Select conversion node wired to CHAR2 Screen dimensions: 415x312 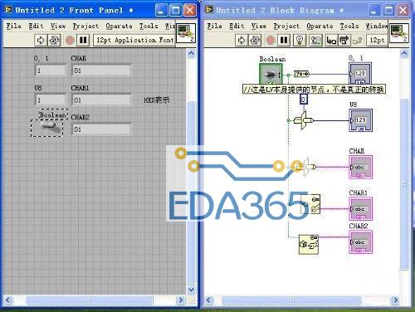pyautogui.click(x=309, y=245)
